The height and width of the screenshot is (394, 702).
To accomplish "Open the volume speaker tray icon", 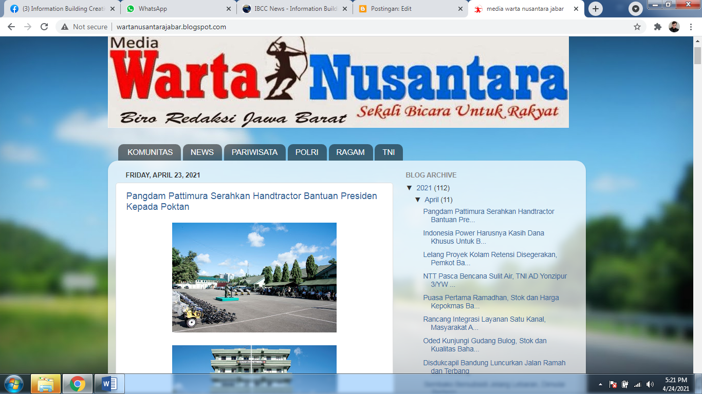I will pos(650,384).
